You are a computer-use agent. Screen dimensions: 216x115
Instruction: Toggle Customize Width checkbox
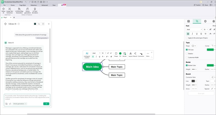point(187,57)
